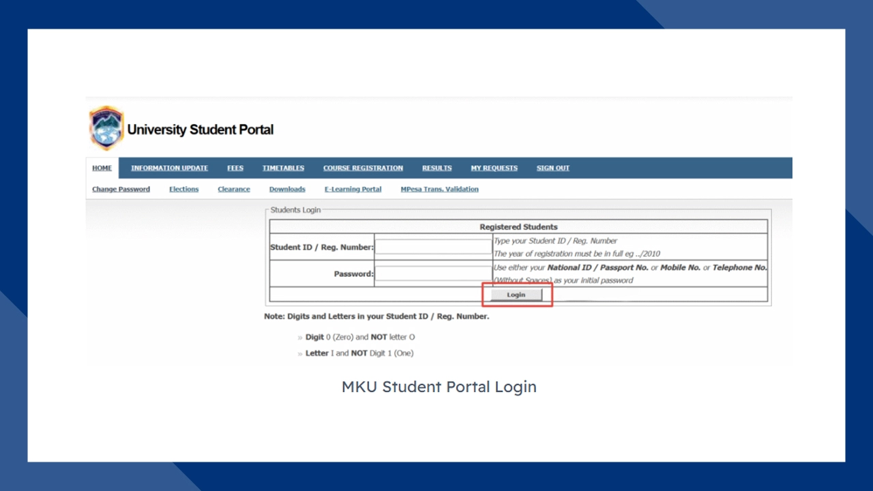Click the Student ID / Reg. Number field
Image resolution: width=873 pixels, height=491 pixels.
[433, 247]
